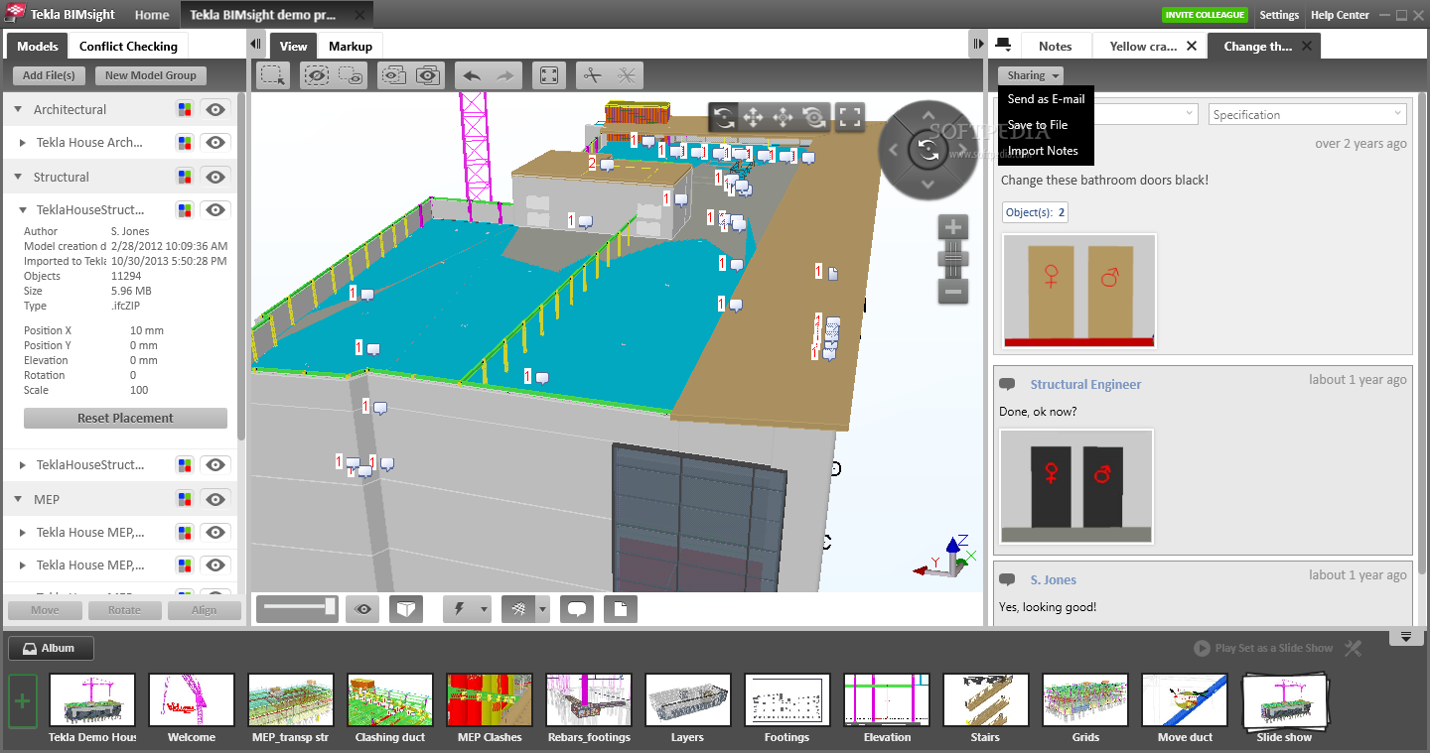Screen dimensions: 1430x753
Task: Open the Specification dropdown
Action: pos(1308,114)
